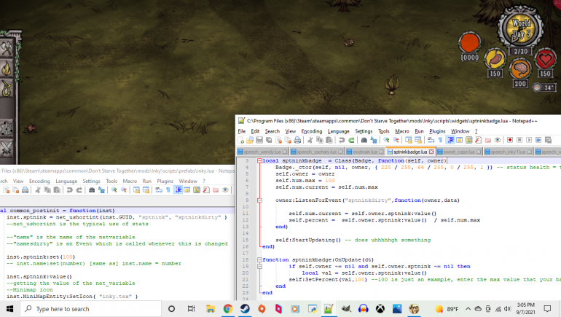This screenshot has height=317, width=561.
Task: Open file icon in sptninkbadge Notepad++ toolbar
Action: [250, 140]
